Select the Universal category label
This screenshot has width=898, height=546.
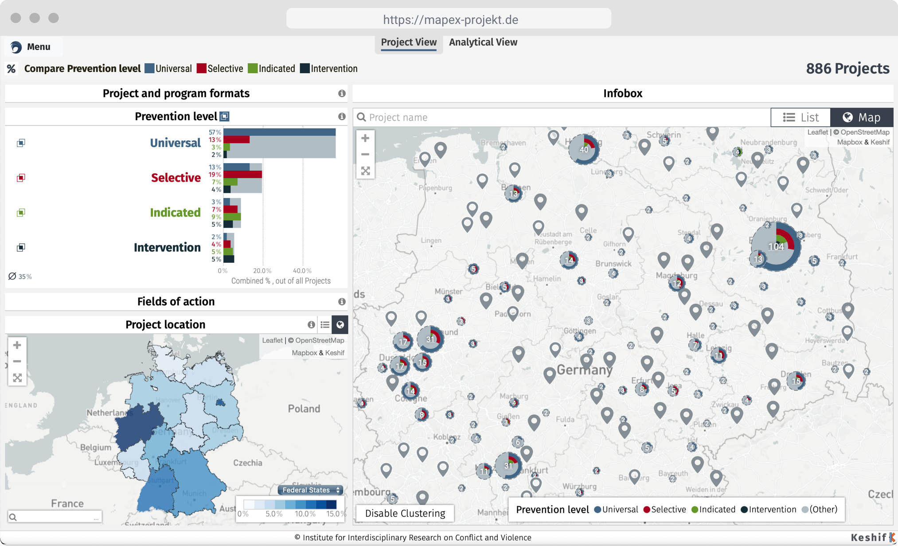175,143
